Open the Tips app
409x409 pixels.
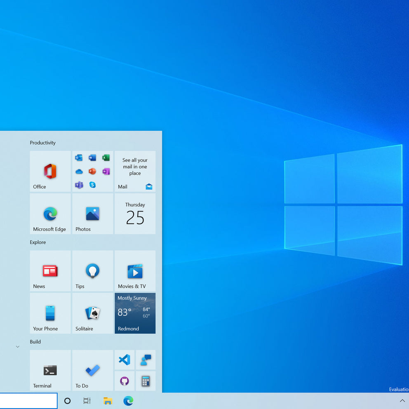point(92,271)
